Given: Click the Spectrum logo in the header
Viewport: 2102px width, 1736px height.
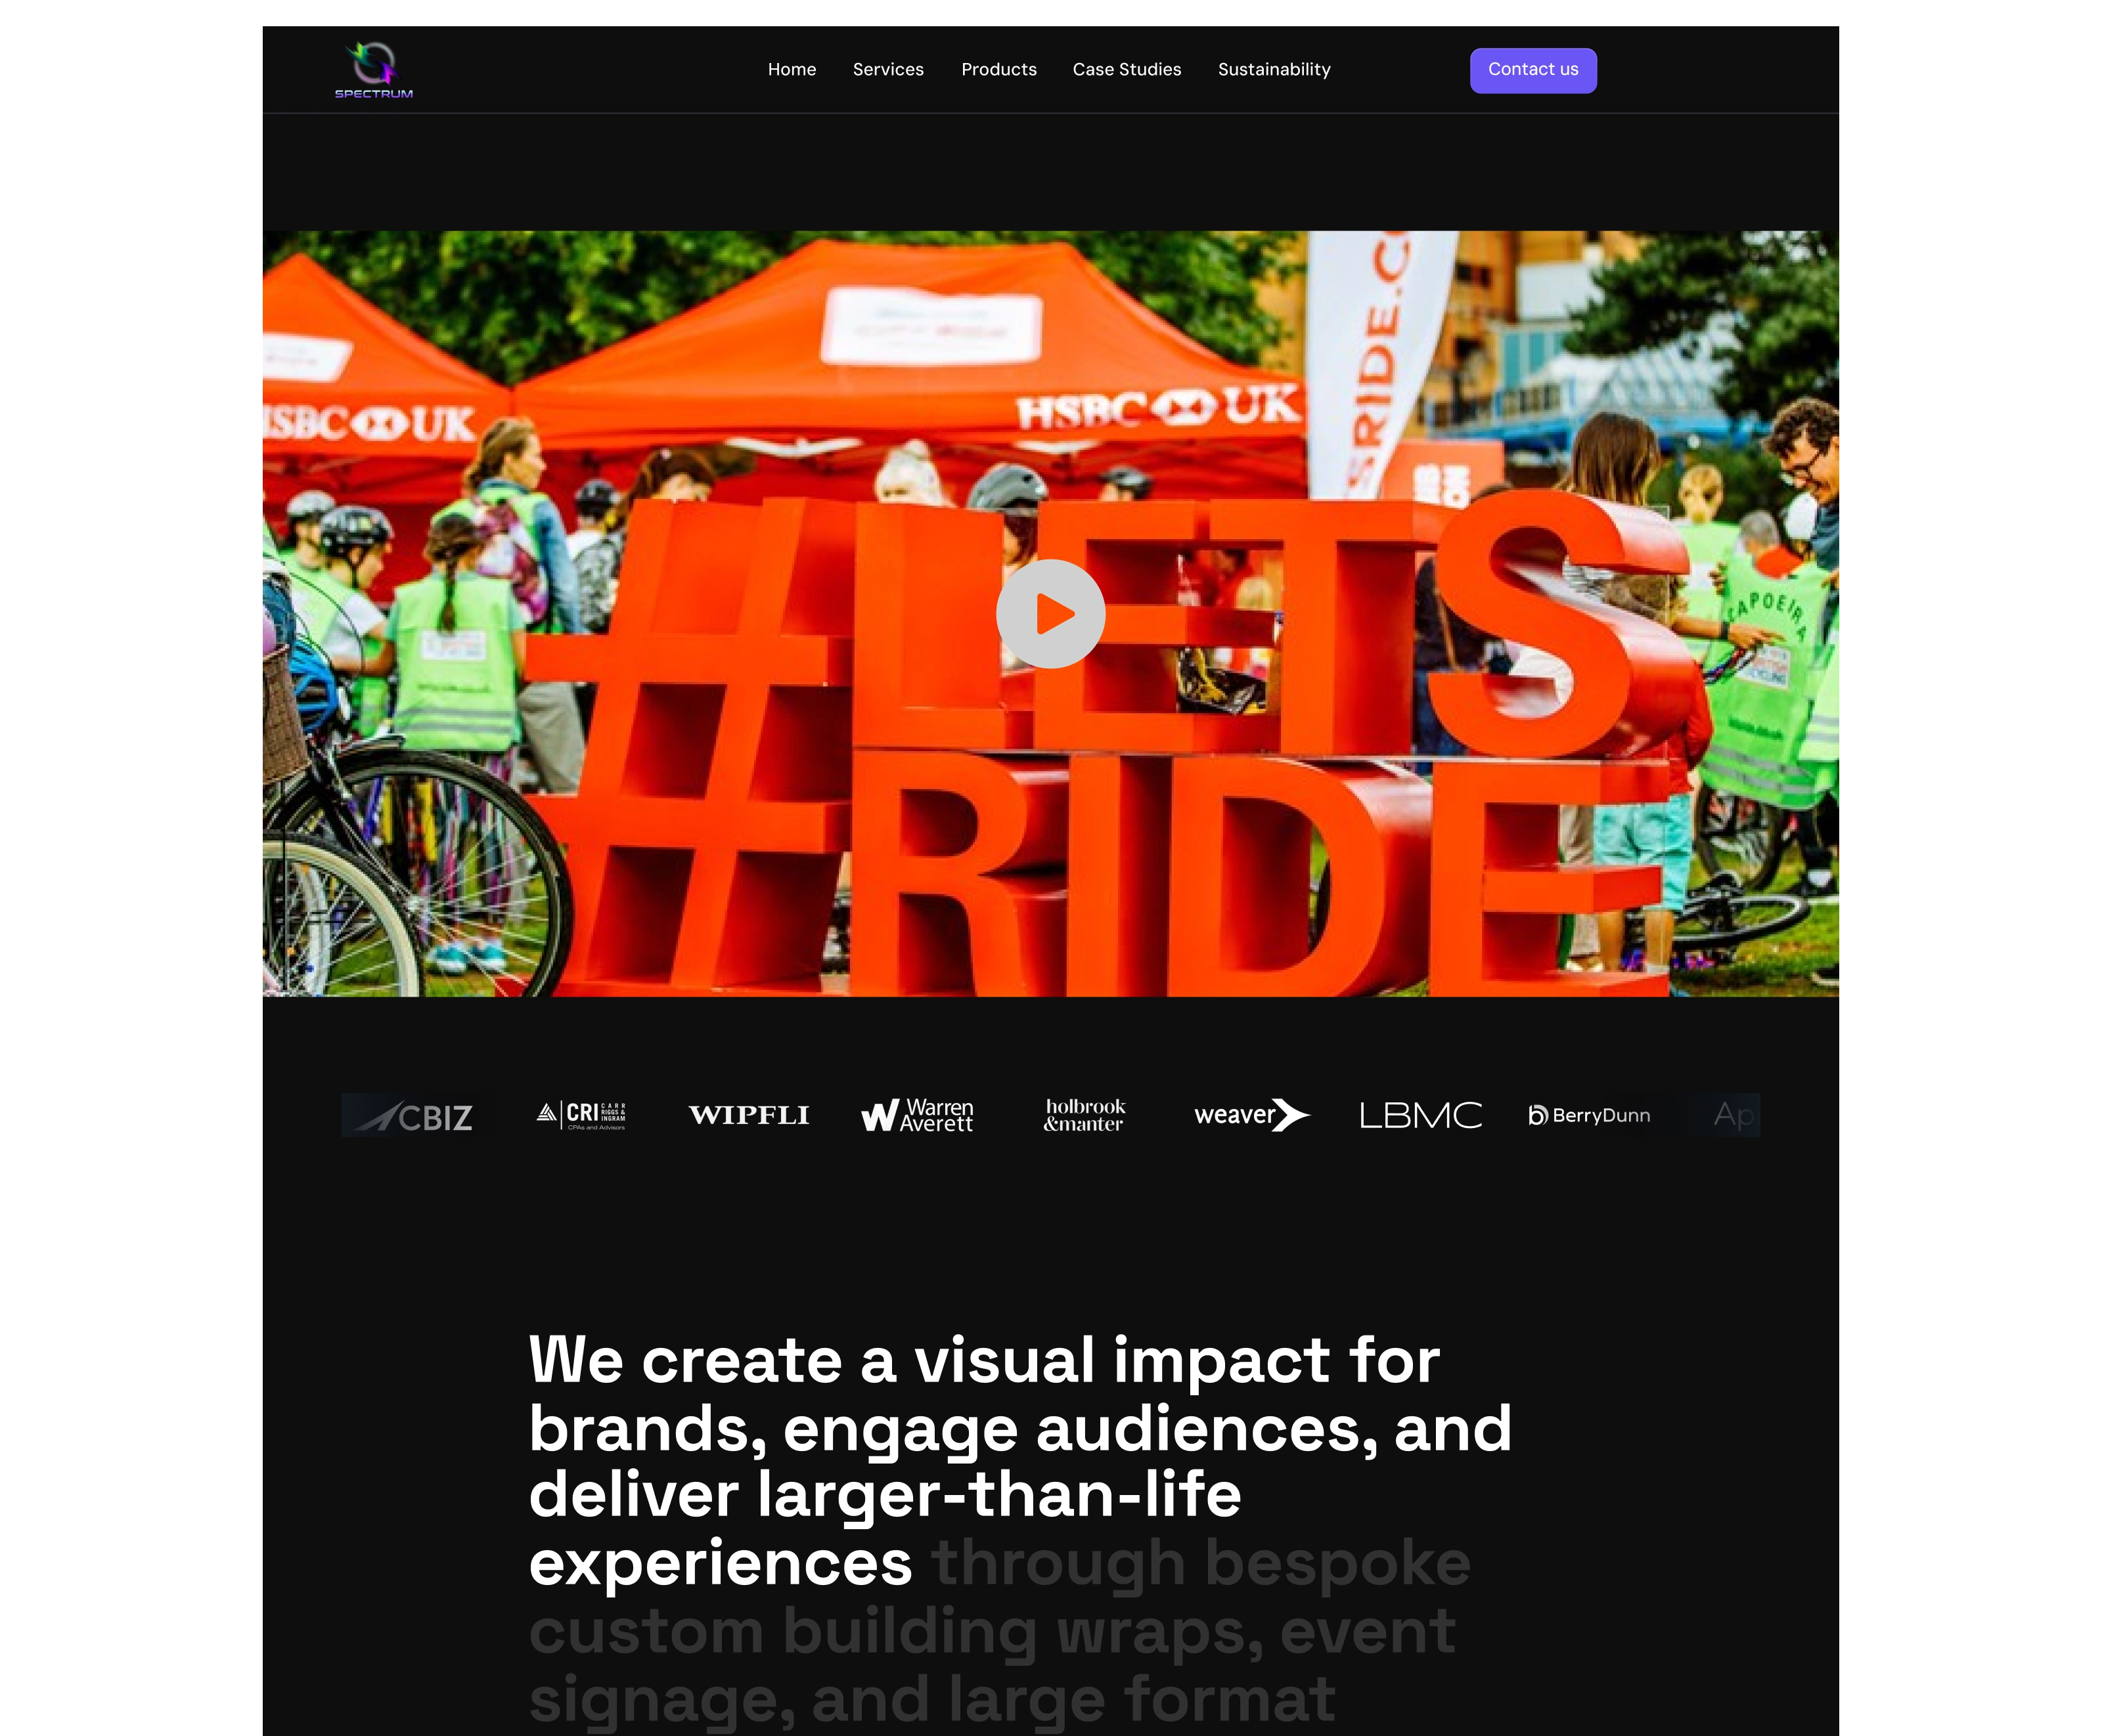Looking at the screenshot, I should (x=373, y=70).
